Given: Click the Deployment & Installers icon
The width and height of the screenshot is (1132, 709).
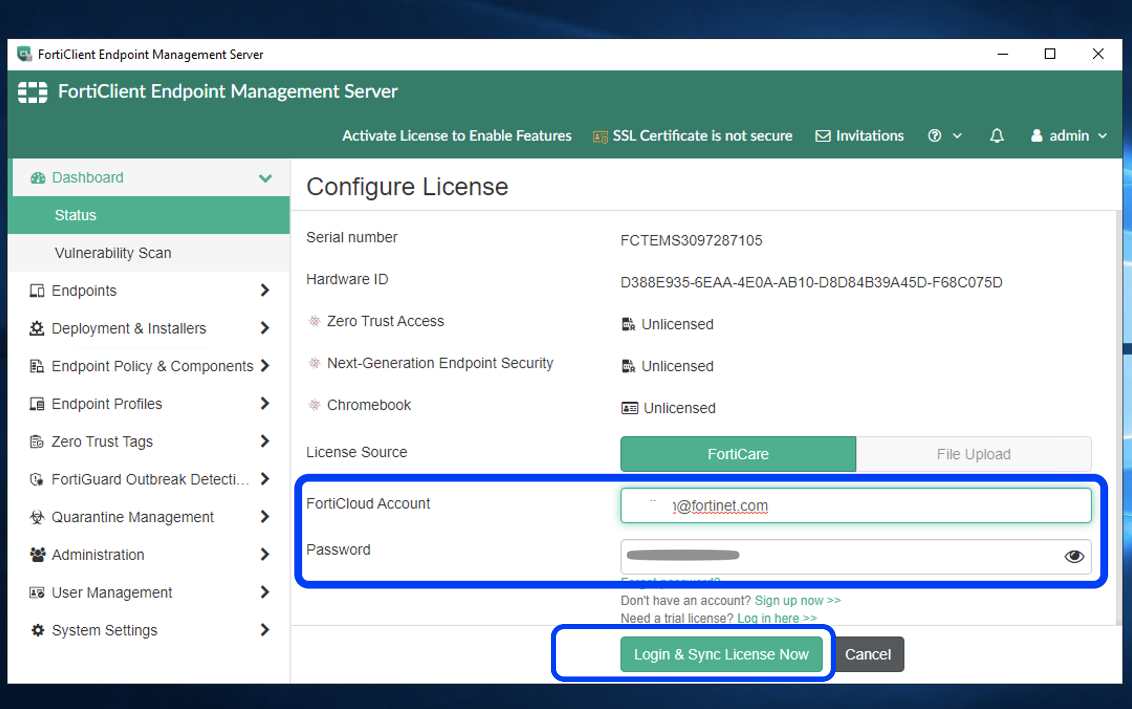Looking at the screenshot, I should pyautogui.click(x=32, y=328).
